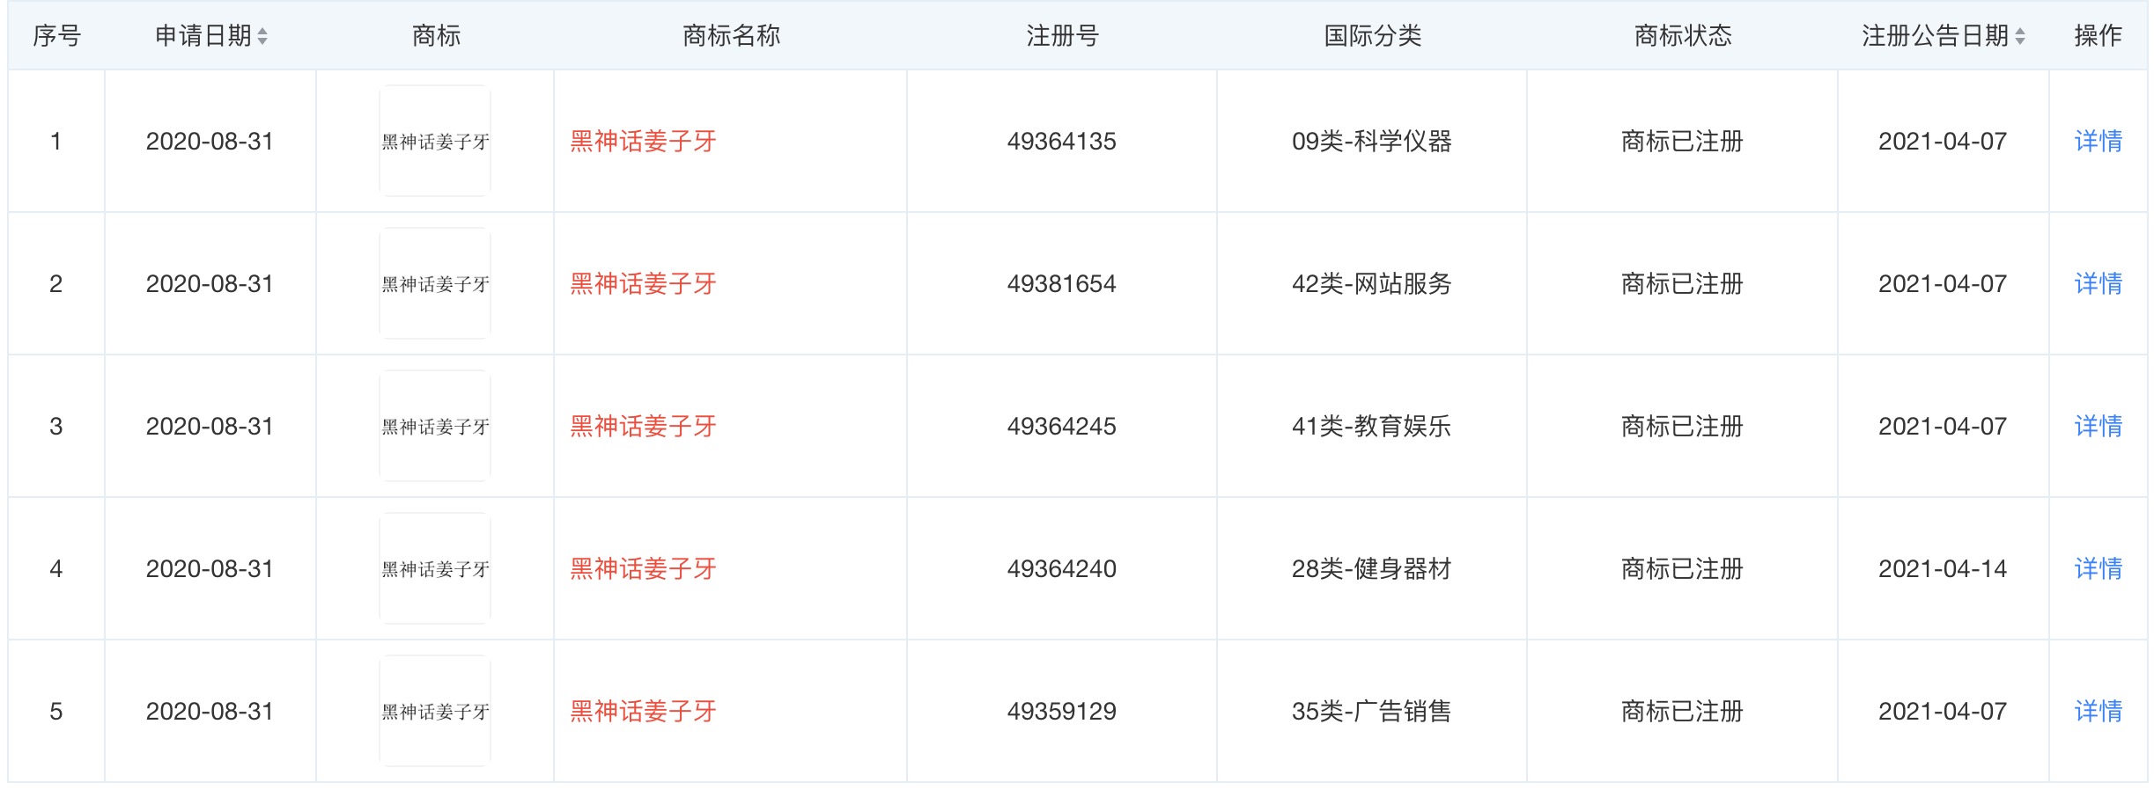
Task: Open 详情 for registration 49364135
Action: (x=2098, y=141)
